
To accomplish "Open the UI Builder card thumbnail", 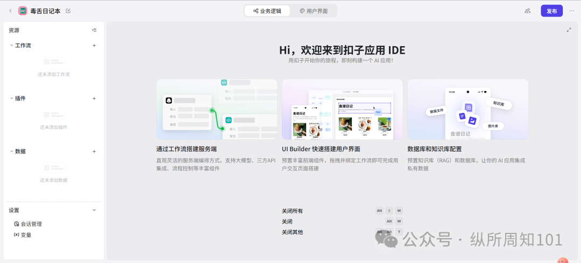I will click(x=342, y=109).
